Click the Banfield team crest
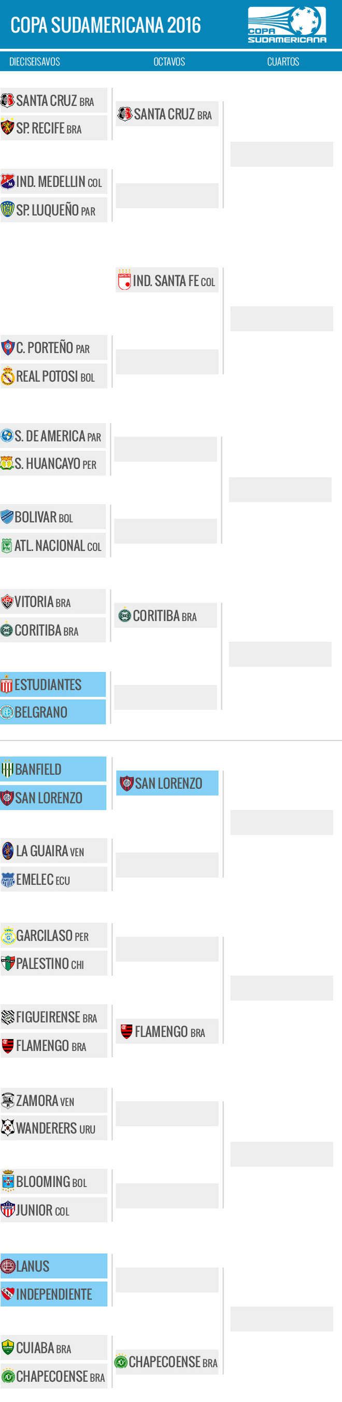This screenshot has height=1402, width=342. (x=7, y=769)
